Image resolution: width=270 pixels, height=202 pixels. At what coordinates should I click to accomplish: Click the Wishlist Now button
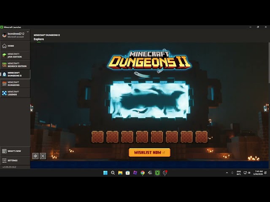click(149, 152)
